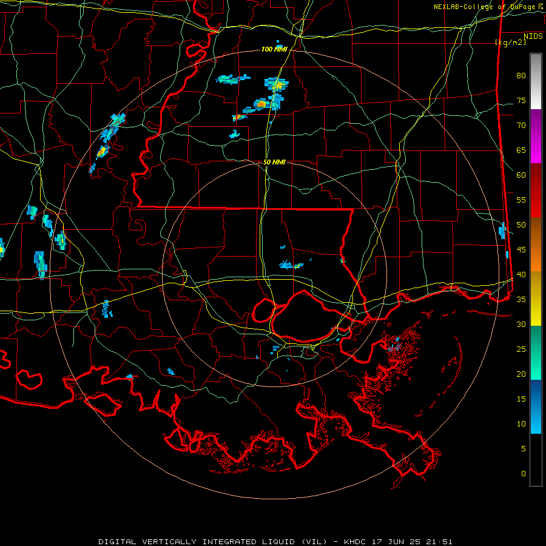Click the legend value 5
Viewport: 546px width, 546px height.
coord(524,449)
